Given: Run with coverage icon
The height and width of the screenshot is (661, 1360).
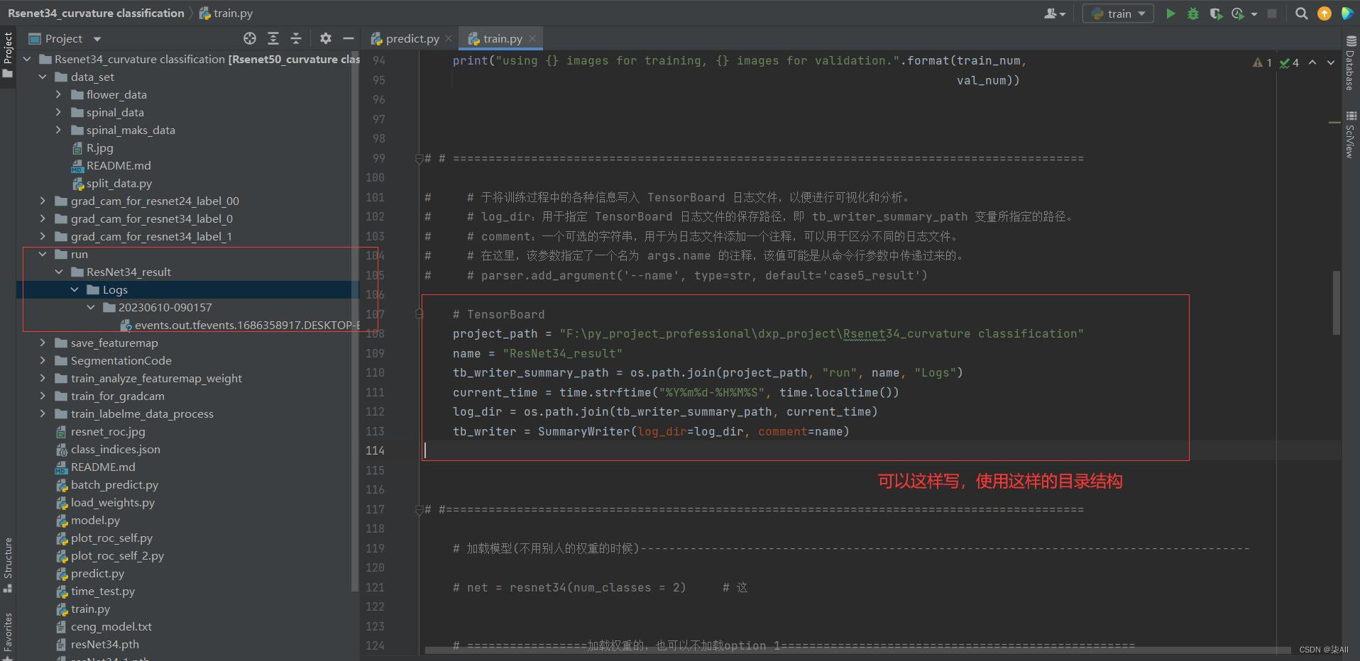Looking at the screenshot, I should [x=1216, y=13].
